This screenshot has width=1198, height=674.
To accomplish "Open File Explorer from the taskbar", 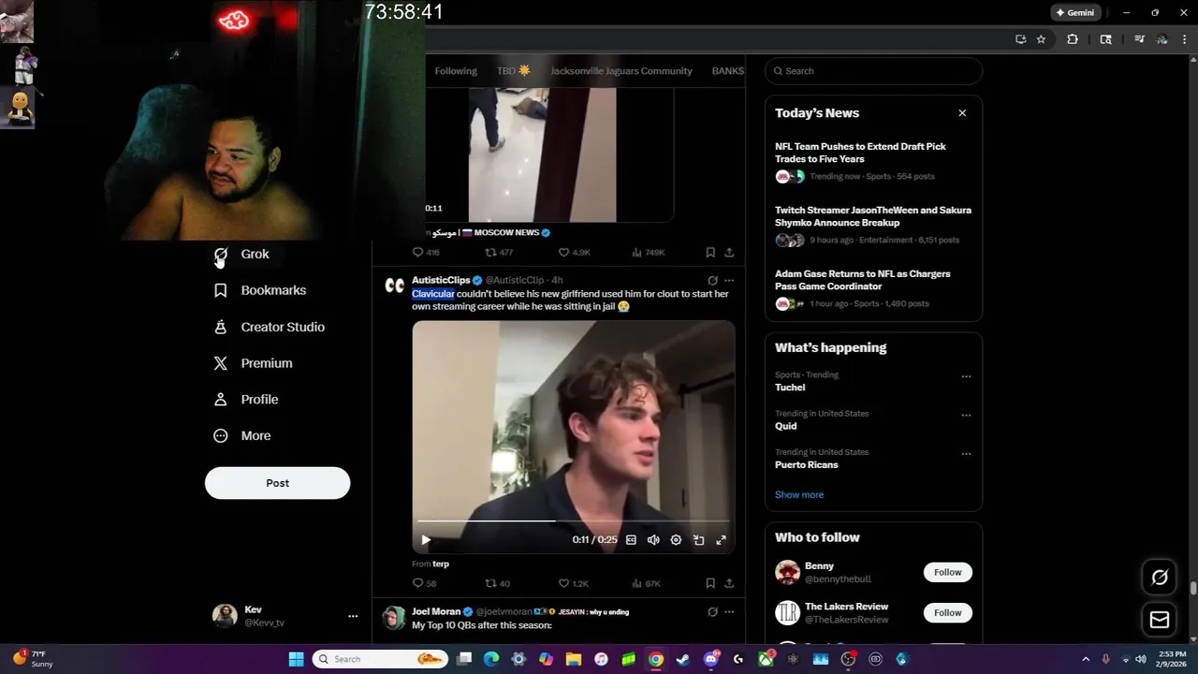I will pyautogui.click(x=573, y=659).
